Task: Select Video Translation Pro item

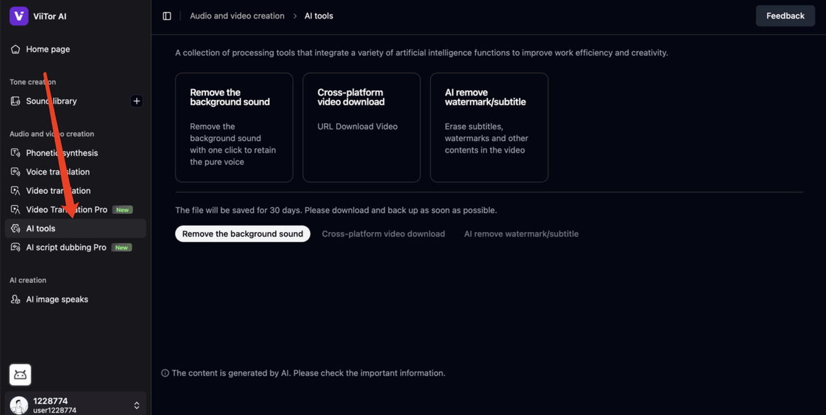Action: coord(66,210)
